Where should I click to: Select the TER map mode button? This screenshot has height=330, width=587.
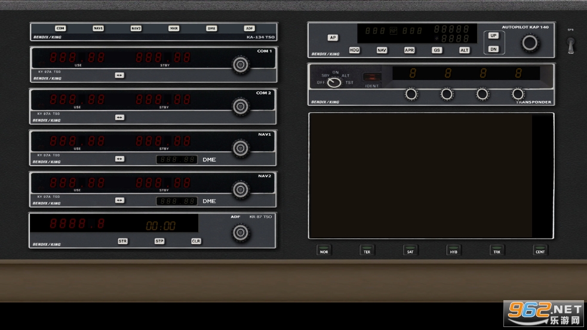tap(367, 250)
